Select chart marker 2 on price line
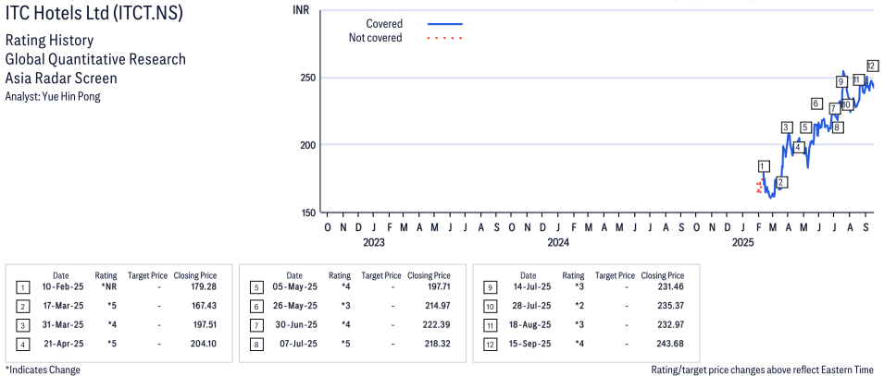Viewport: 884px width, 376px height. coord(781,182)
